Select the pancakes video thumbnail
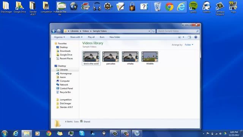This screenshot has height=137, width=243. (110, 57)
